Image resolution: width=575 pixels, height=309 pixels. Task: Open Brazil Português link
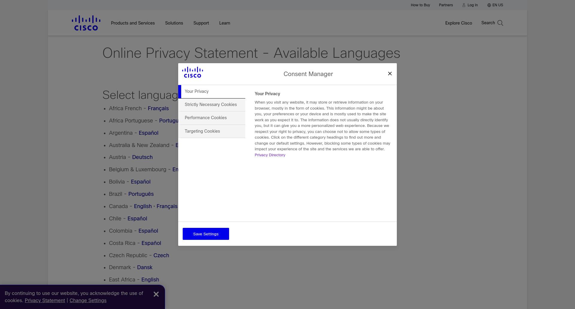click(x=141, y=194)
